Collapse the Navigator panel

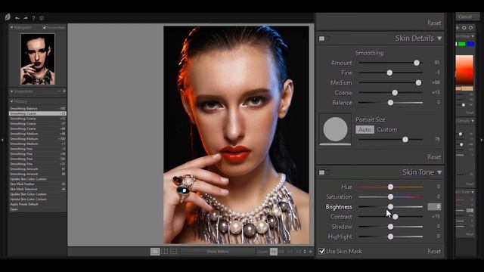(12, 27)
